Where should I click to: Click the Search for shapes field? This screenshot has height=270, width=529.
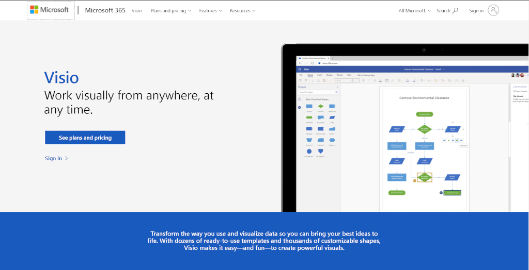tap(318, 92)
